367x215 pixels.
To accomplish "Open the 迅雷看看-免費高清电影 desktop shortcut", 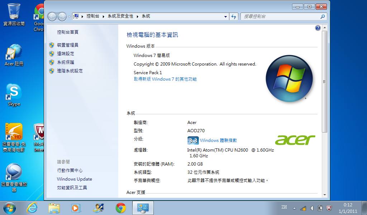I will [x=14, y=138].
